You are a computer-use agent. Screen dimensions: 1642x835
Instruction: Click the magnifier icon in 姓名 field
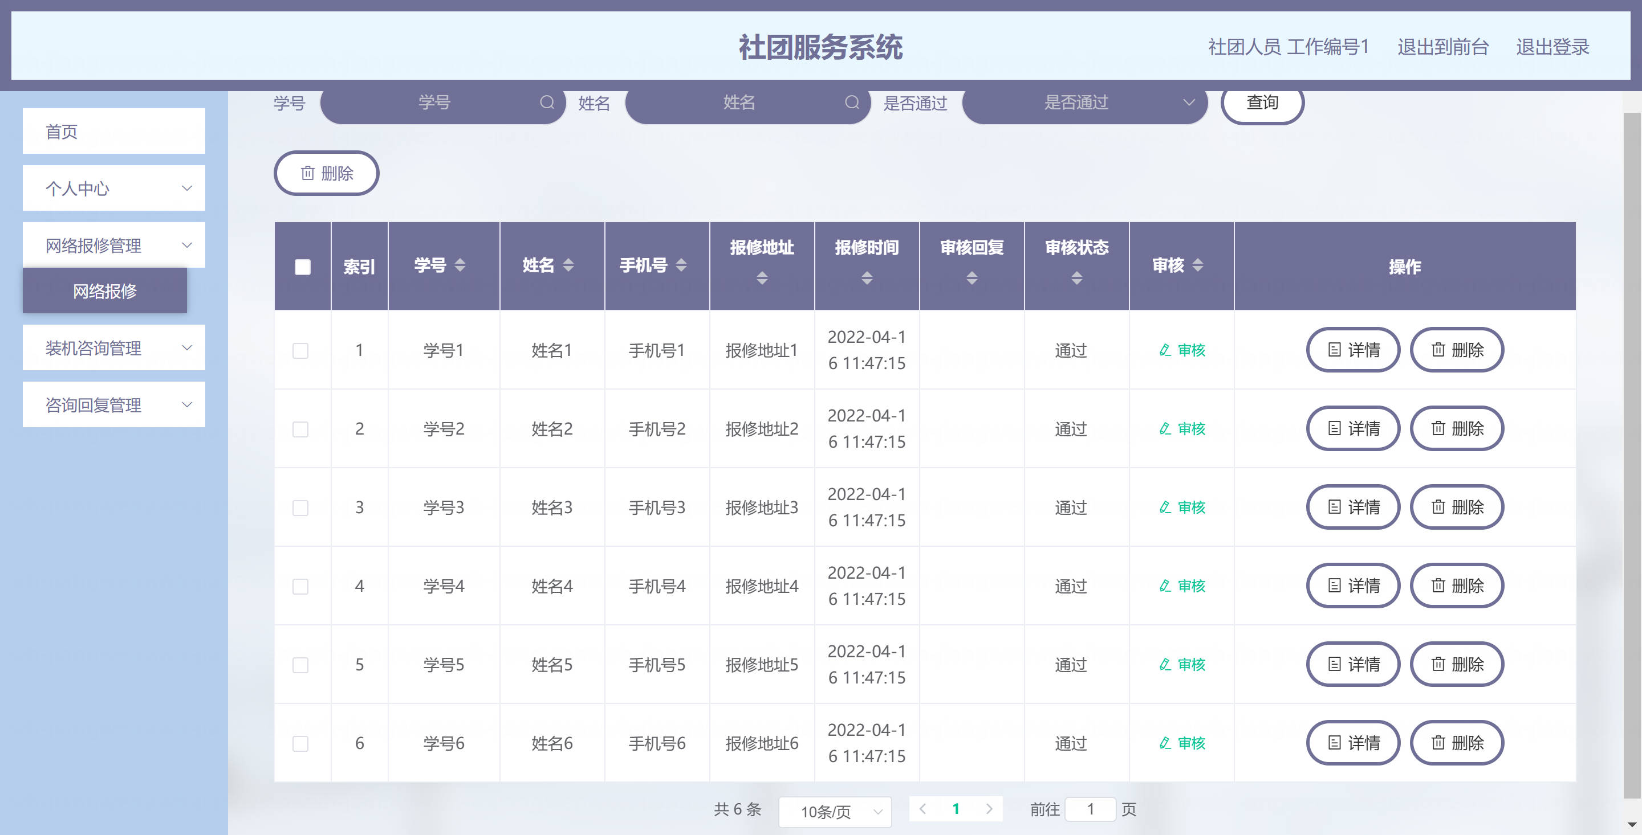click(852, 103)
